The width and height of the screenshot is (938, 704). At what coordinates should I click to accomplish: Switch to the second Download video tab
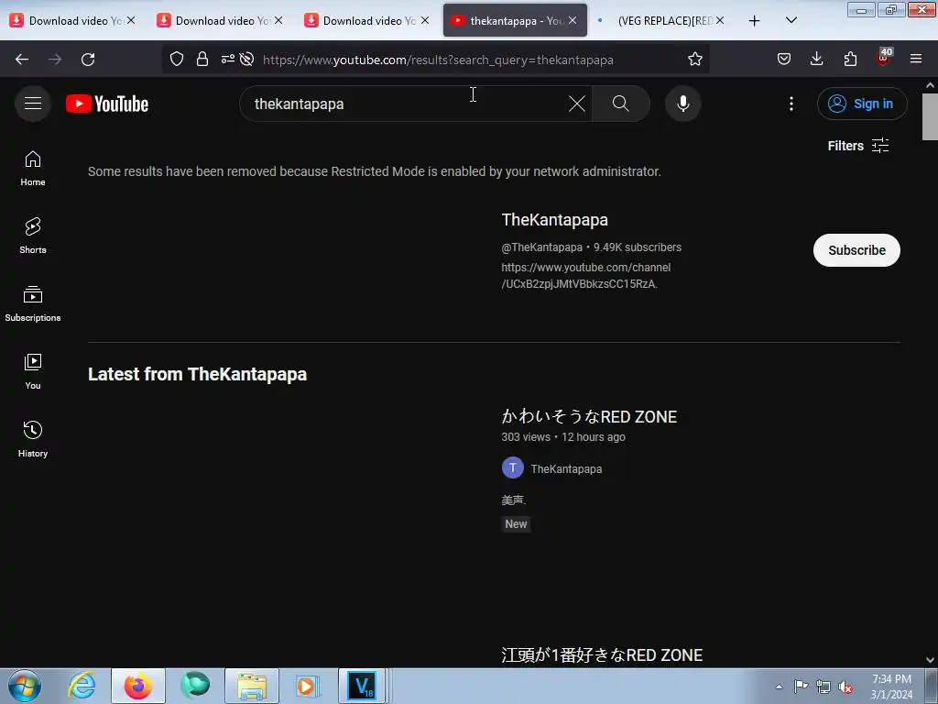pyautogui.click(x=218, y=21)
